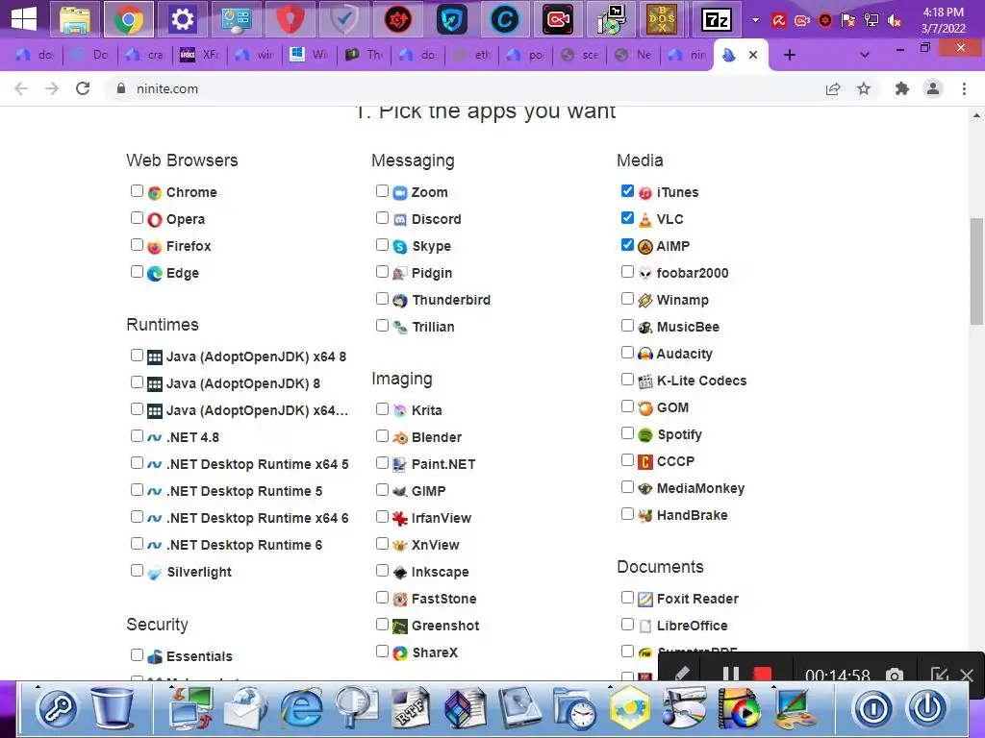Viewport: 985px width, 738px height.
Task: Switch to the sce browser tab
Action: [x=580, y=55]
